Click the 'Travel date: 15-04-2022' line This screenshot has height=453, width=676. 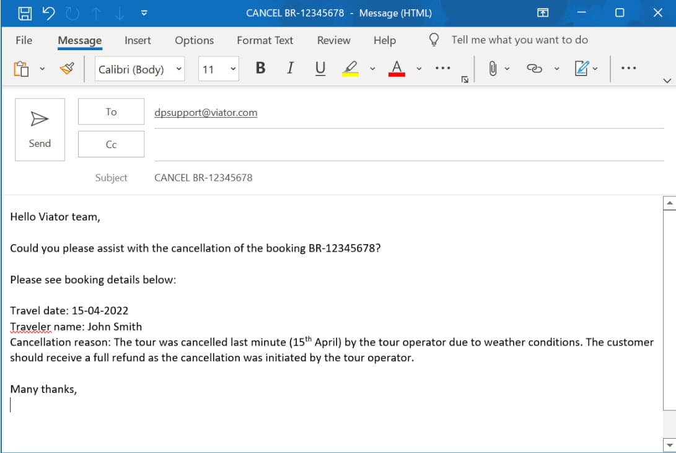[69, 310]
